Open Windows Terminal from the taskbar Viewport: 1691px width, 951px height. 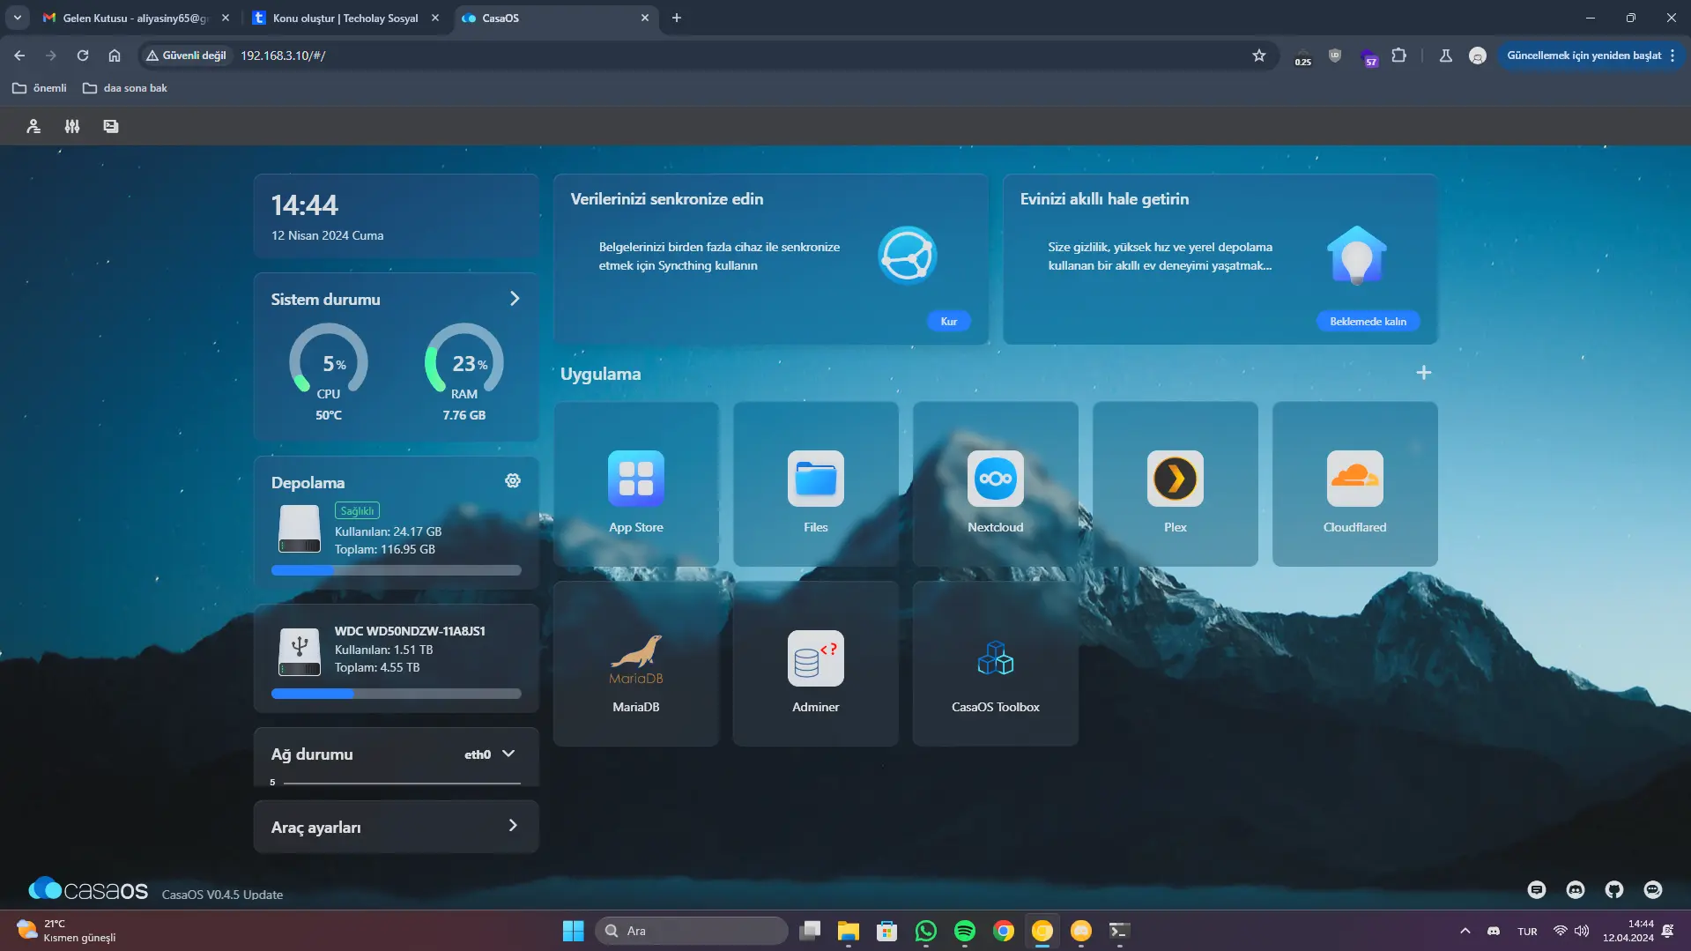1120,931
